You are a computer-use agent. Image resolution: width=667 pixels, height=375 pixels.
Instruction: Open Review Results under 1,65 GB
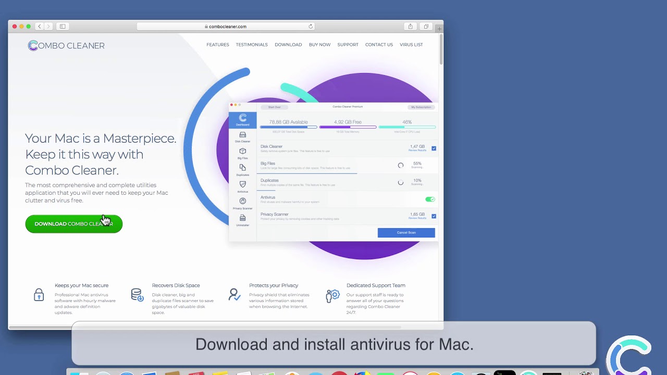coord(417,218)
